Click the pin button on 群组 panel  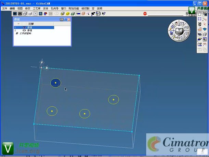point(62,19)
